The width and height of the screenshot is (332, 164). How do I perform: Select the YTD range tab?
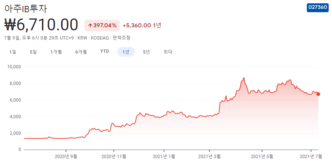coord(105,51)
